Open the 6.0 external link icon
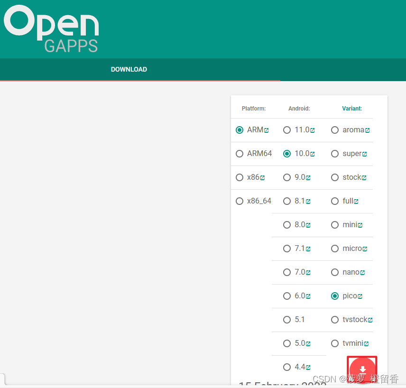 pyautogui.click(x=308, y=296)
